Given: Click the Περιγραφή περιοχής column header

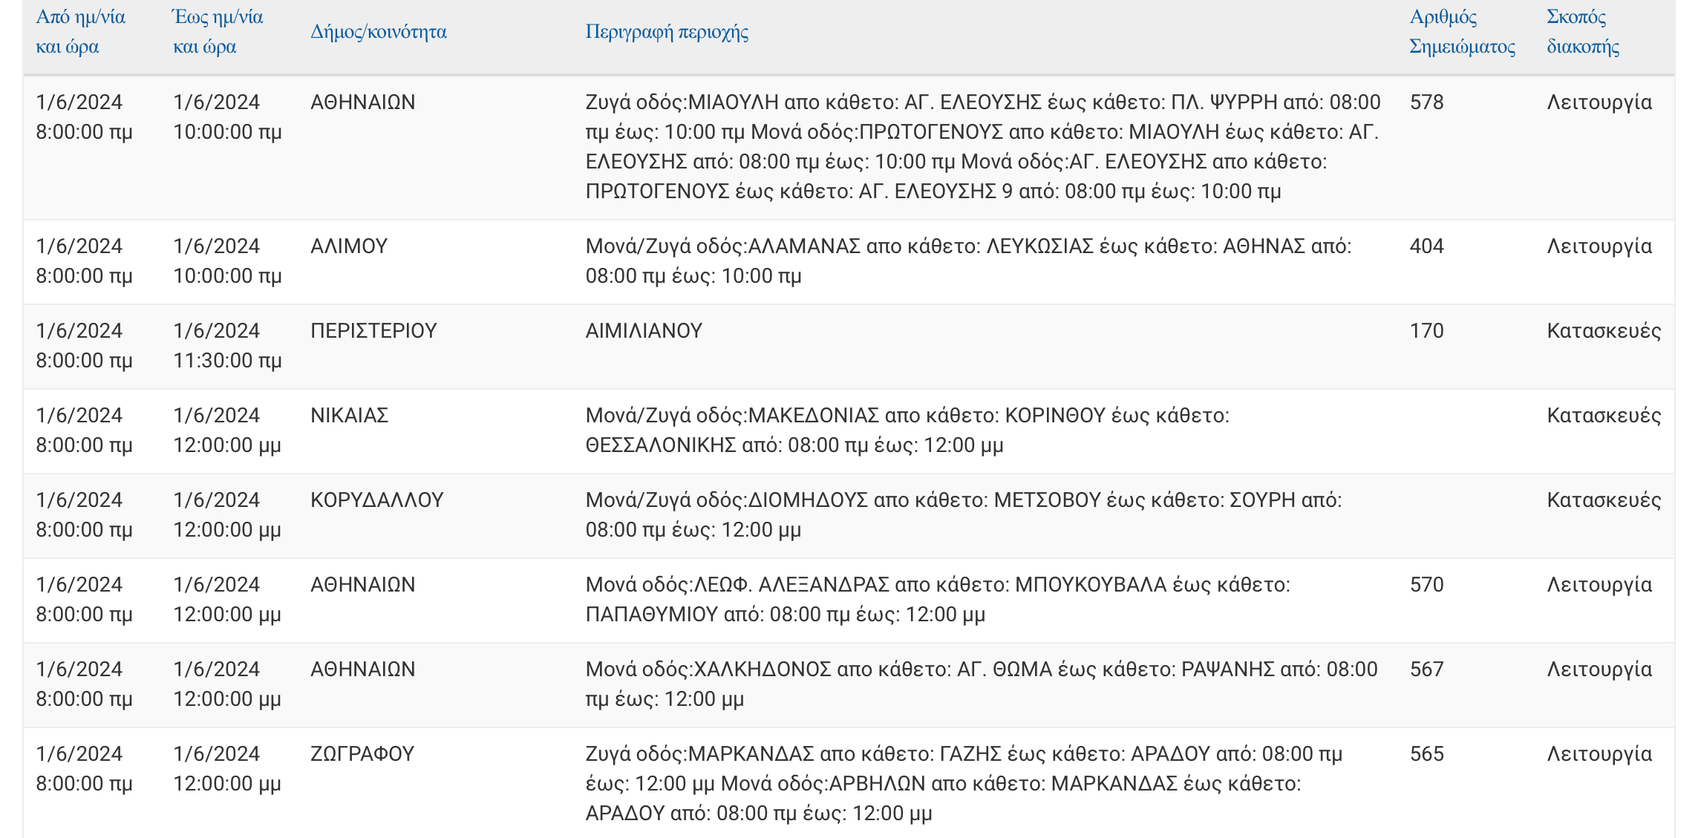Looking at the screenshot, I should (x=666, y=32).
